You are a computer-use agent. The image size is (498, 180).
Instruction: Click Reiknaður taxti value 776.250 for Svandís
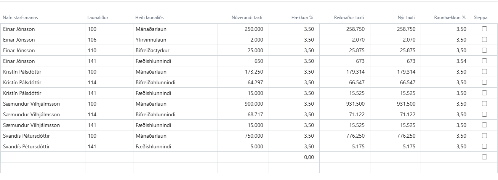(x=355, y=136)
